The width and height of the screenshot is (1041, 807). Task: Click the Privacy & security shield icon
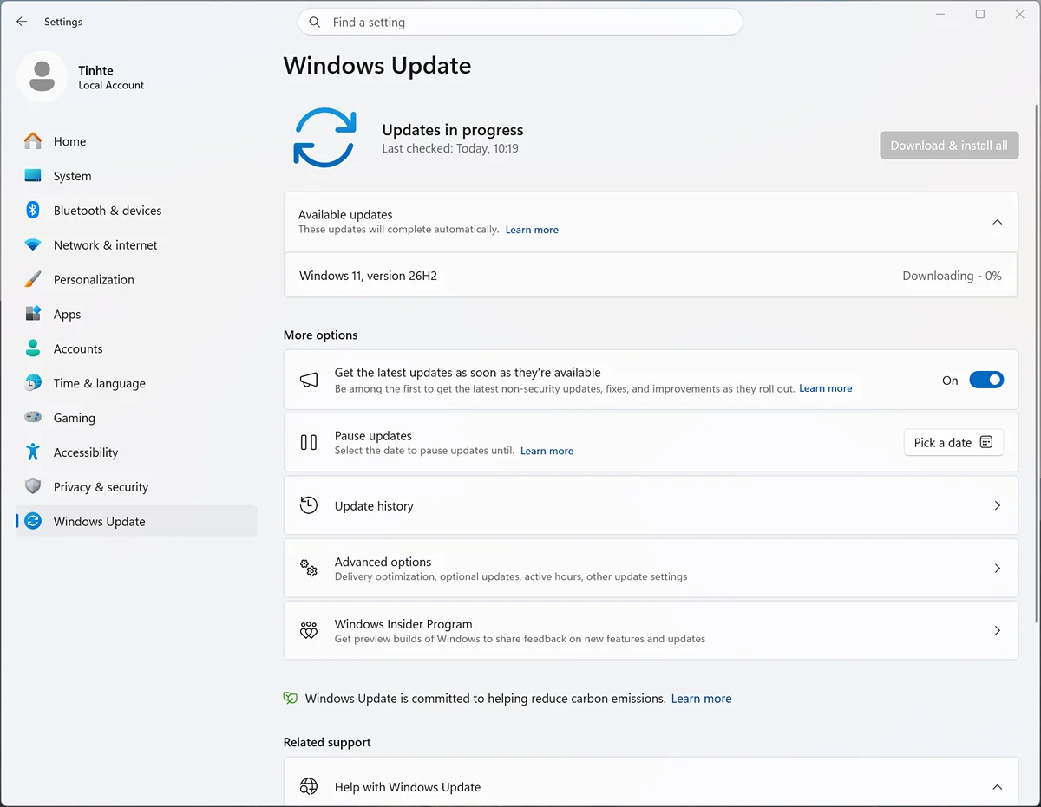[33, 487]
